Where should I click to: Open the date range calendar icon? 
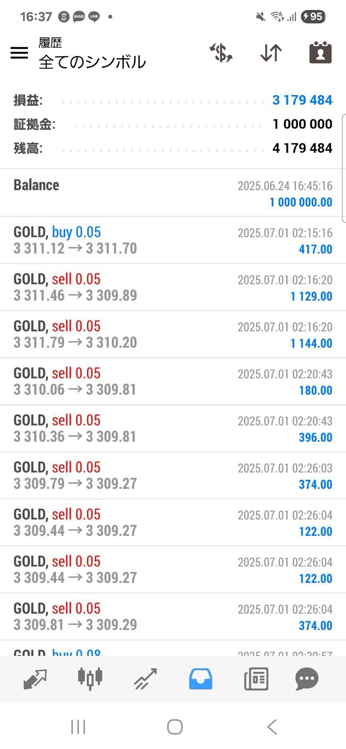click(x=321, y=53)
